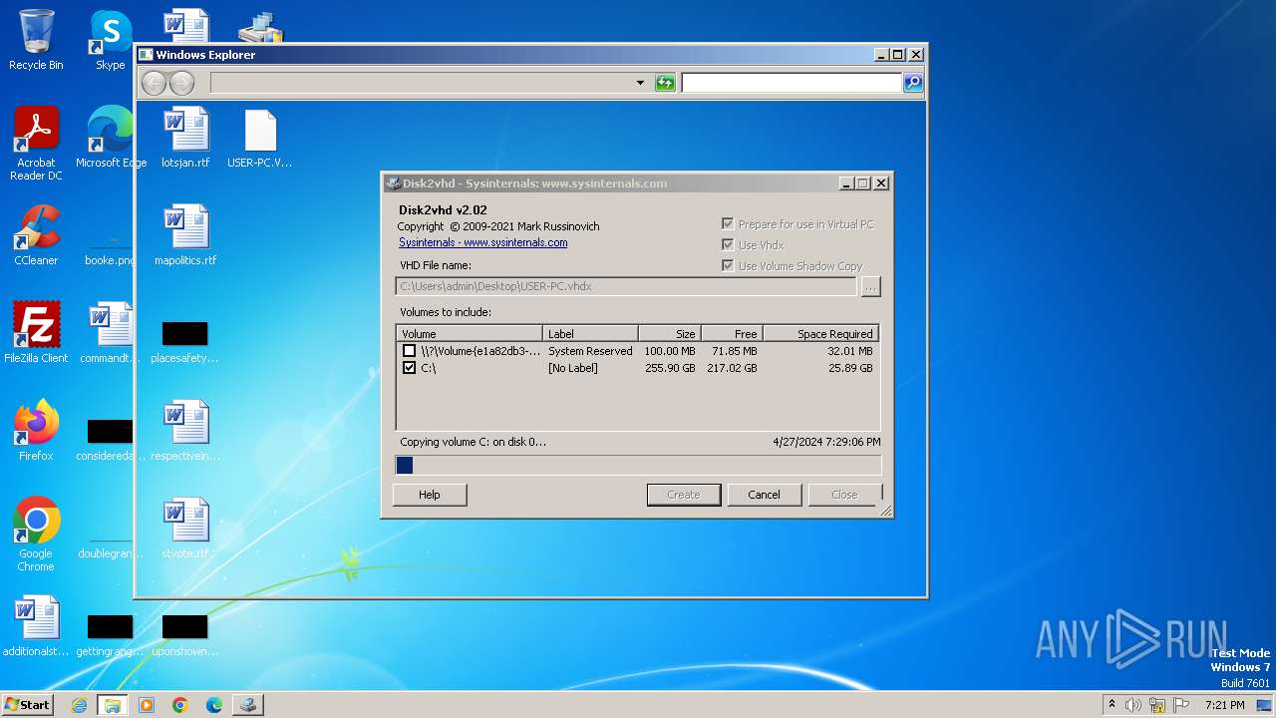Open Explorer address bar dropdown arrow
This screenshot has width=1276, height=718.
(x=640, y=83)
